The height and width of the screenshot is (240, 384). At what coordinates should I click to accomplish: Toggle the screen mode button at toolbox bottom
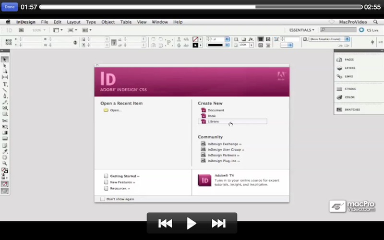[x=5, y=191]
